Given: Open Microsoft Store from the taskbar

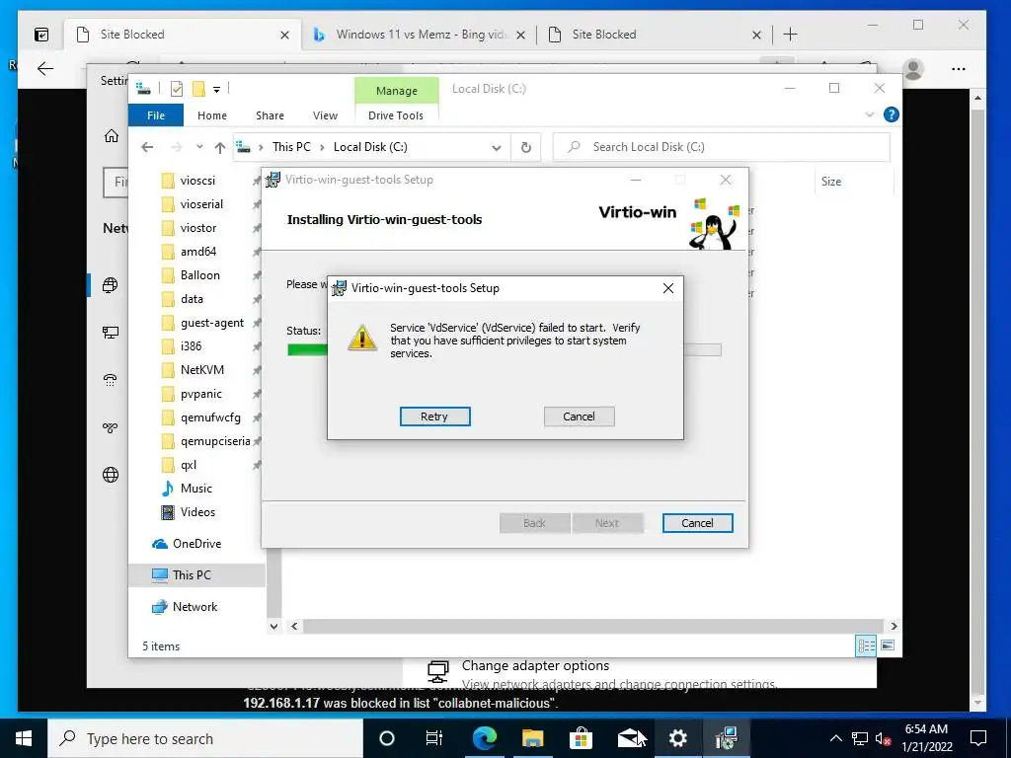Looking at the screenshot, I should point(581,738).
